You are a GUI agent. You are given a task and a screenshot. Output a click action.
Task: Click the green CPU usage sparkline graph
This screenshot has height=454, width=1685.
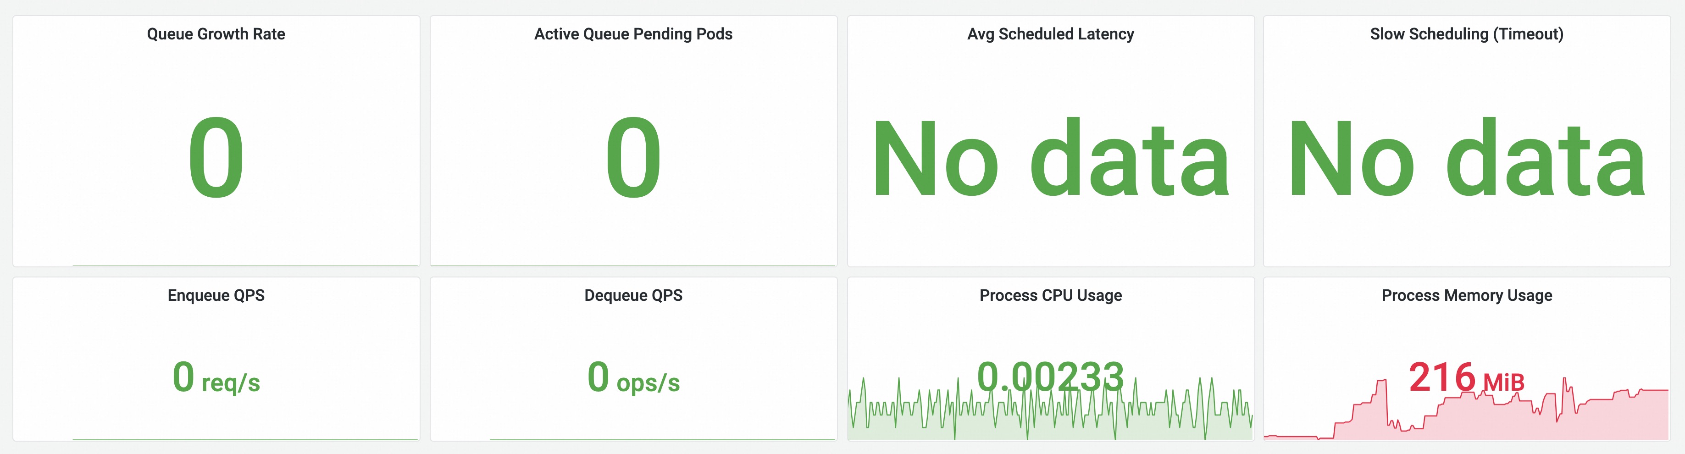(916, 412)
